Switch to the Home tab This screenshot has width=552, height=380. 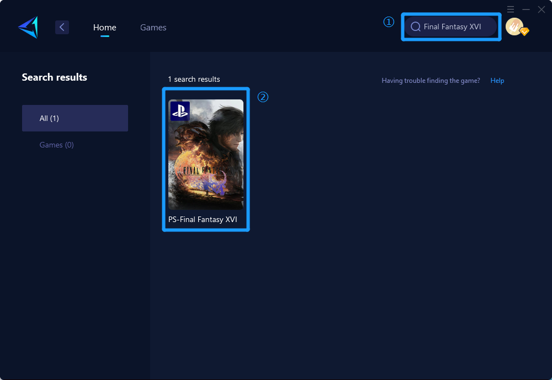104,27
